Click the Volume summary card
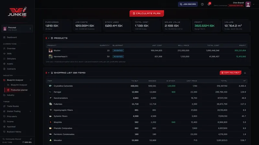The height and width of the screenshot is (145, 259). point(236,25)
